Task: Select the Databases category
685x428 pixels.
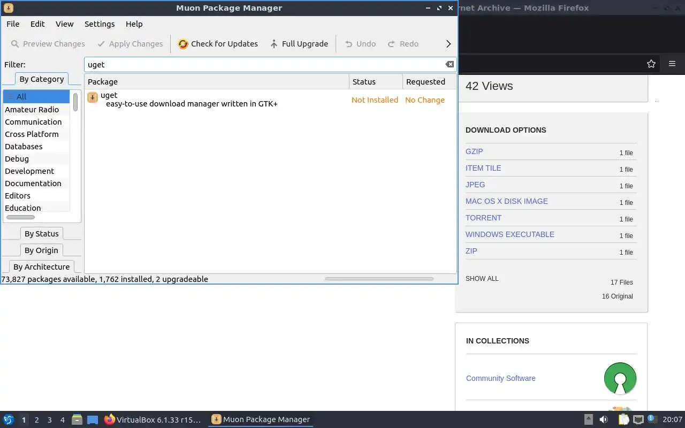Action: point(36,146)
